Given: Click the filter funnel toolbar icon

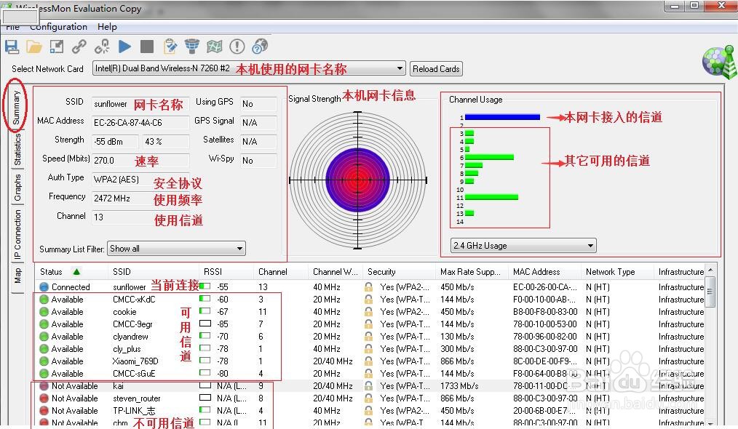Looking at the screenshot, I should [192, 47].
